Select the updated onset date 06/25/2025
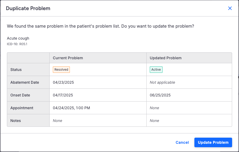Screen dimensions: 239x152 coord(160,95)
